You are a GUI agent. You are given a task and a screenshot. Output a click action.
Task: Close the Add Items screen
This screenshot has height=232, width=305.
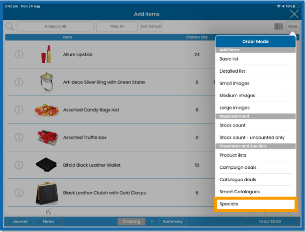click(x=294, y=14)
